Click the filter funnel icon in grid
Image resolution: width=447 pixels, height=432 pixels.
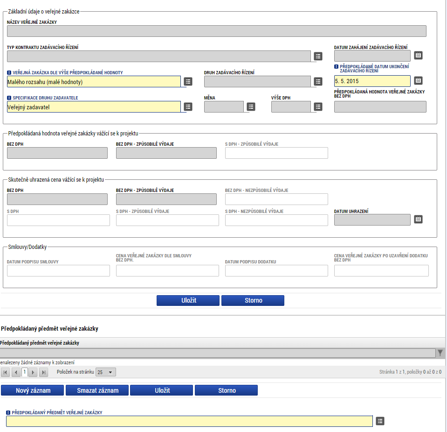point(440,353)
